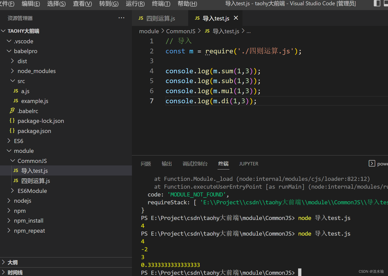
Task: Open the 帮助(H) menu
Action: pyautogui.click(x=187, y=4)
